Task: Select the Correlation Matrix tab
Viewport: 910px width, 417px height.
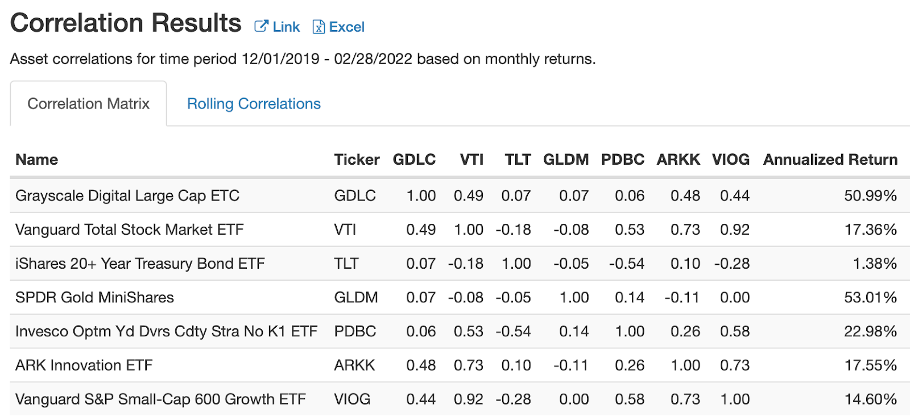Action: click(88, 103)
